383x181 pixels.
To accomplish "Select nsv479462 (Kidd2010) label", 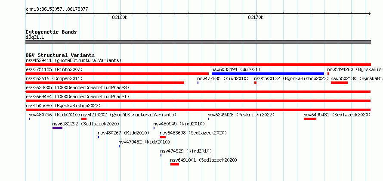I will 144,142.
